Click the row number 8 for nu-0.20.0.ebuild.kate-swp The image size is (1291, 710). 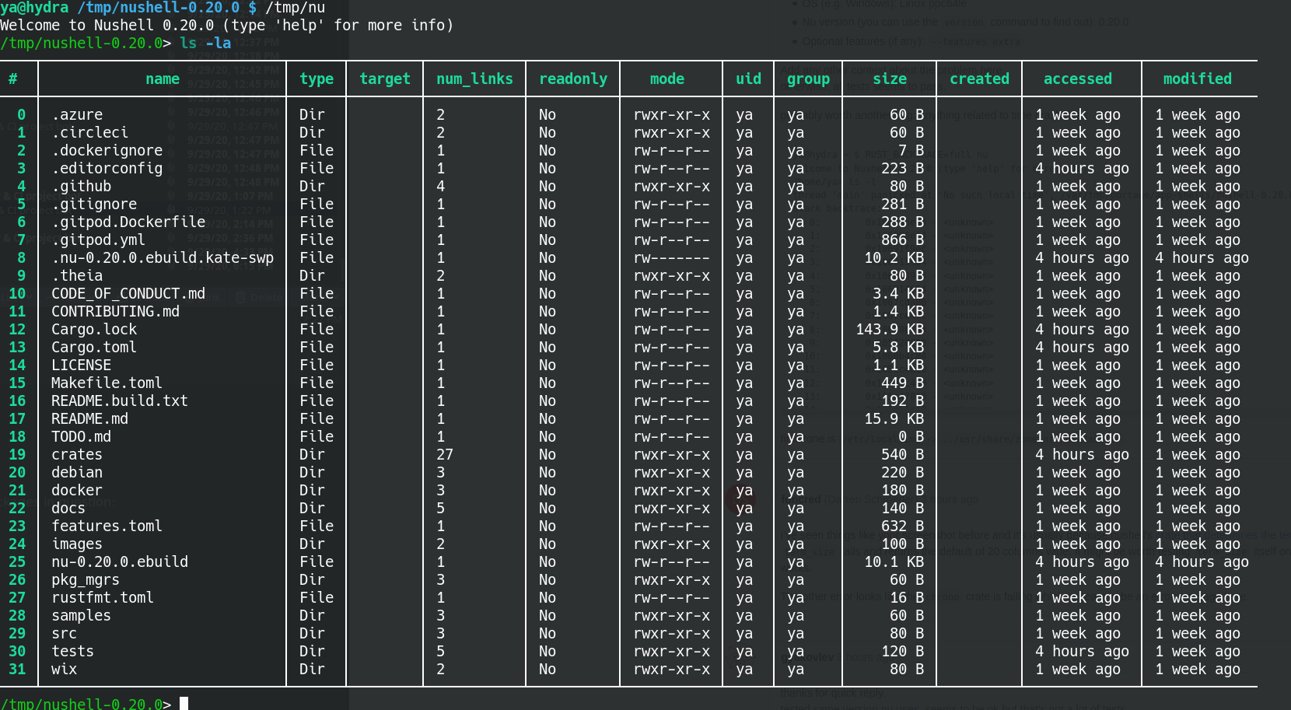coord(22,257)
